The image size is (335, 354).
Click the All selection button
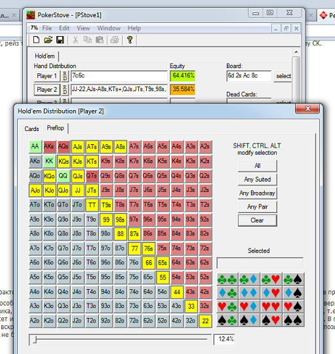[258, 166]
